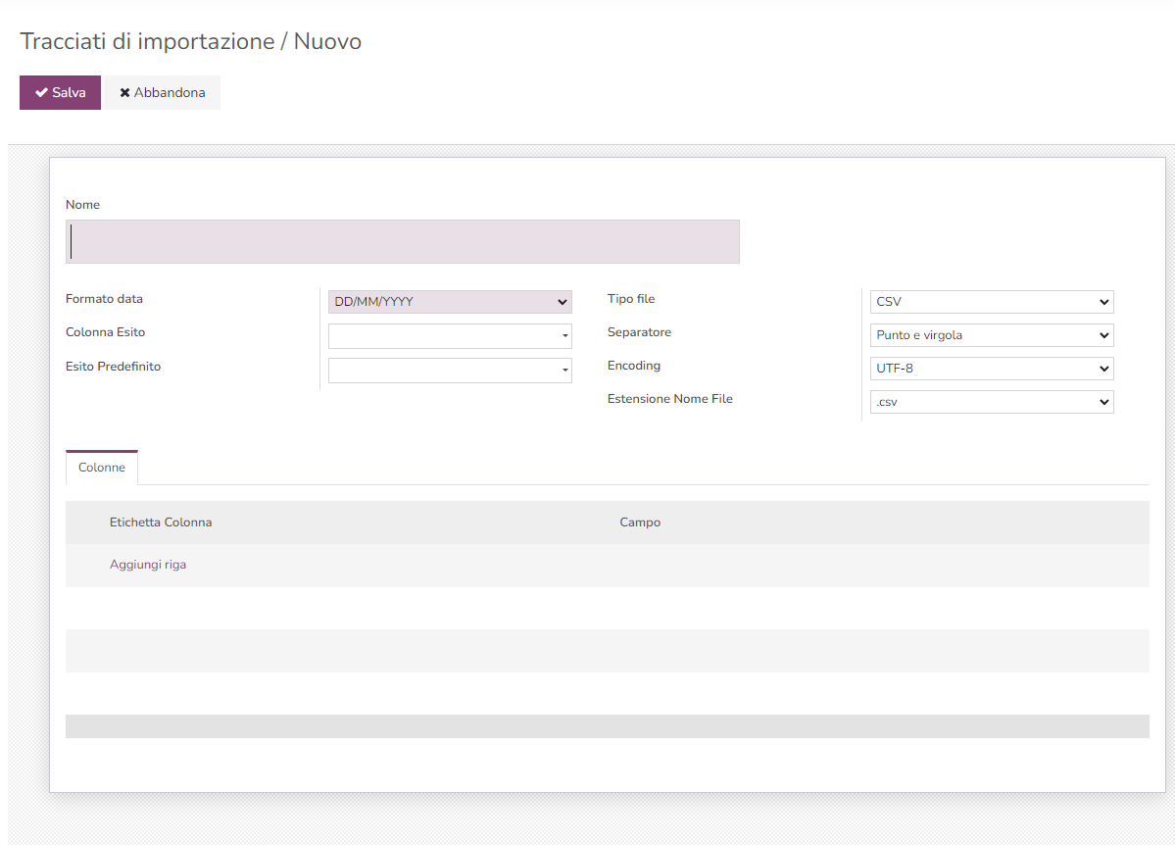
Task: Discard changes with the Abbandona button
Action: click(163, 93)
